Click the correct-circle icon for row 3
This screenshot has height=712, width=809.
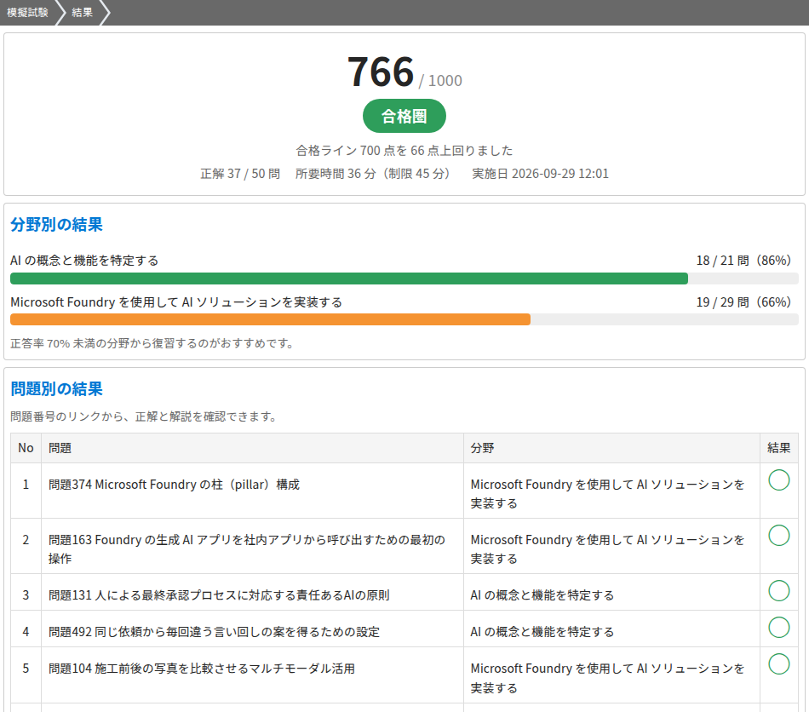pos(779,591)
